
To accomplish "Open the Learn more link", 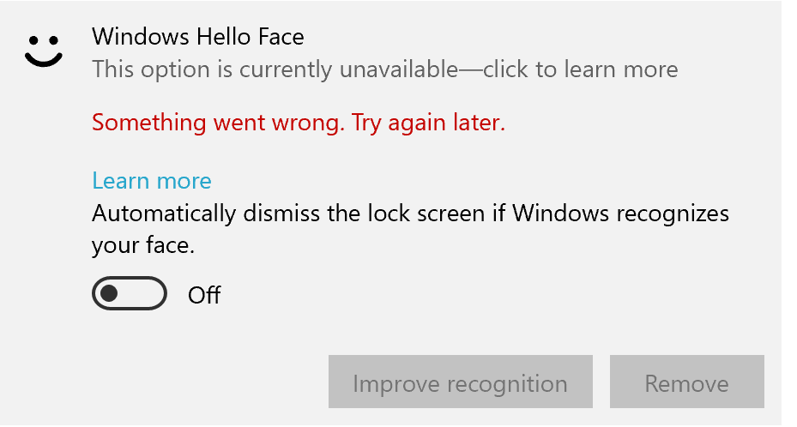I will [x=151, y=181].
